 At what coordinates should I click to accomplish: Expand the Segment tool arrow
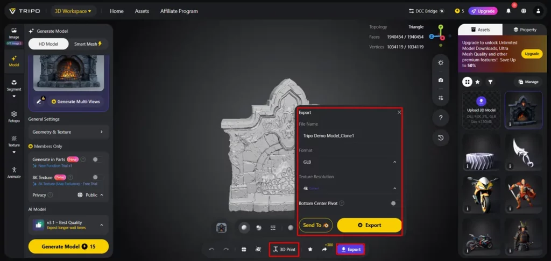(x=14, y=96)
